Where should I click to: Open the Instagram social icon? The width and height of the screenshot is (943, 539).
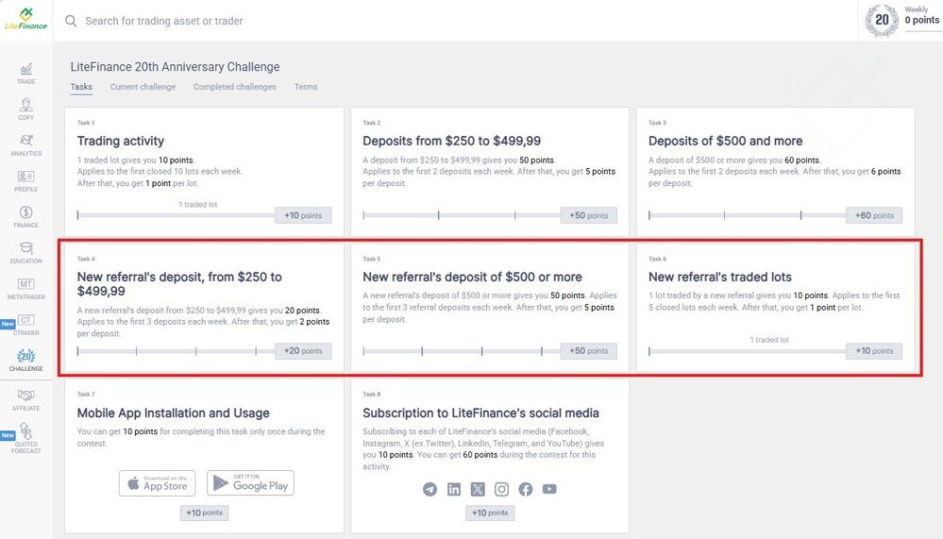501,489
